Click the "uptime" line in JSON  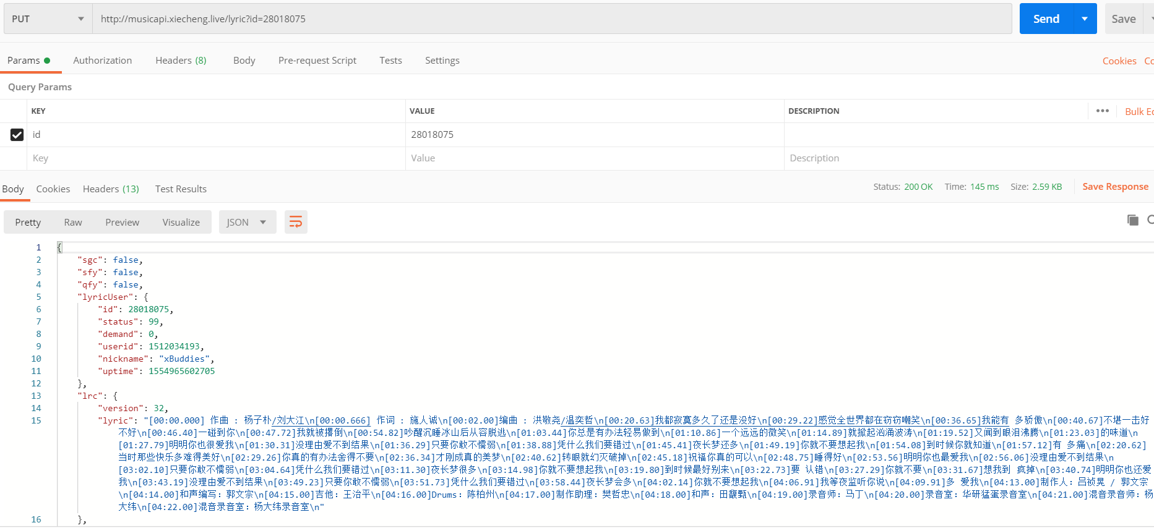[x=157, y=371]
